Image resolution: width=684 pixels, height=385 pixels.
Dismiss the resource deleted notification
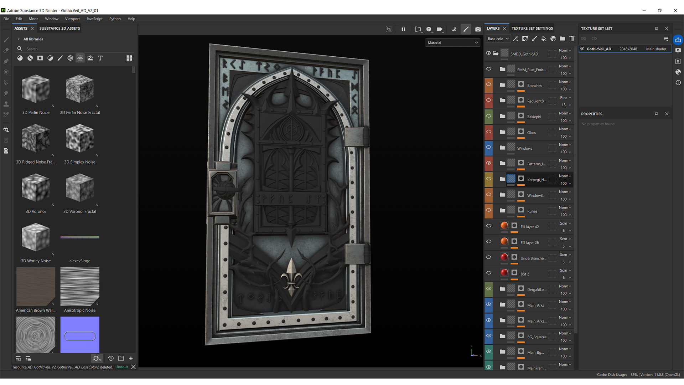(134, 367)
